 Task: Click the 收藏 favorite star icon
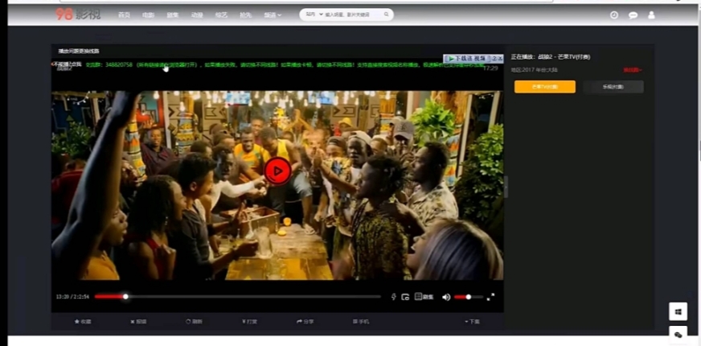point(83,321)
